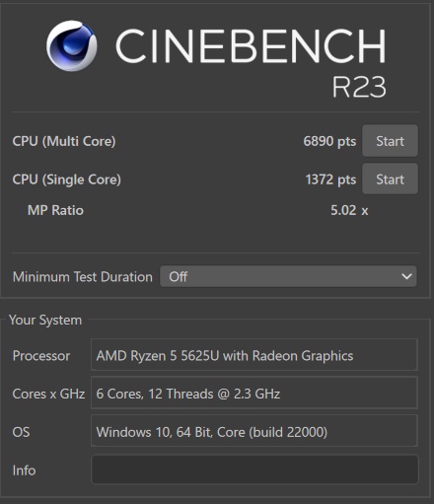Click the dropdown chevron arrow next to Off

click(x=406, y=276)
